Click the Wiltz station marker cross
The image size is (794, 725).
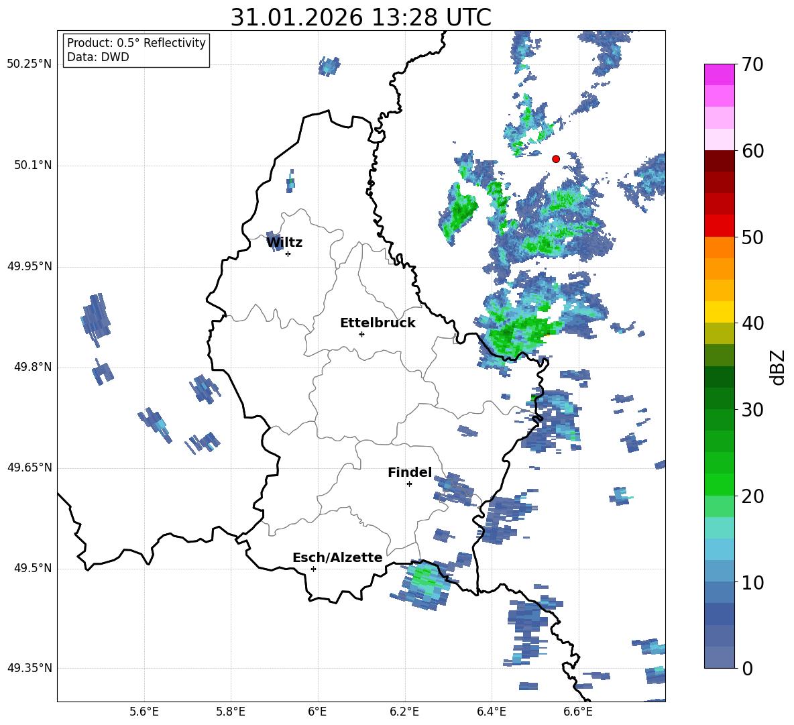click(x=288, y=254)
